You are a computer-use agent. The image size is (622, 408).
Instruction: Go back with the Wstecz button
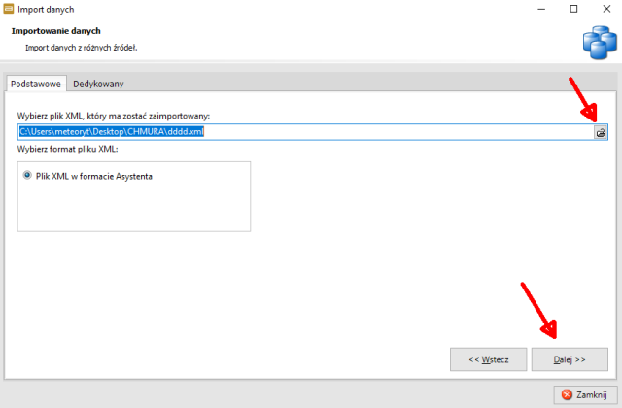pos(488,359)
